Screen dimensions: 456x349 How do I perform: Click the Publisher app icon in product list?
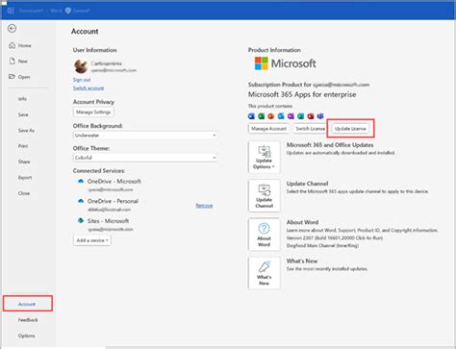tap(300, 116)
